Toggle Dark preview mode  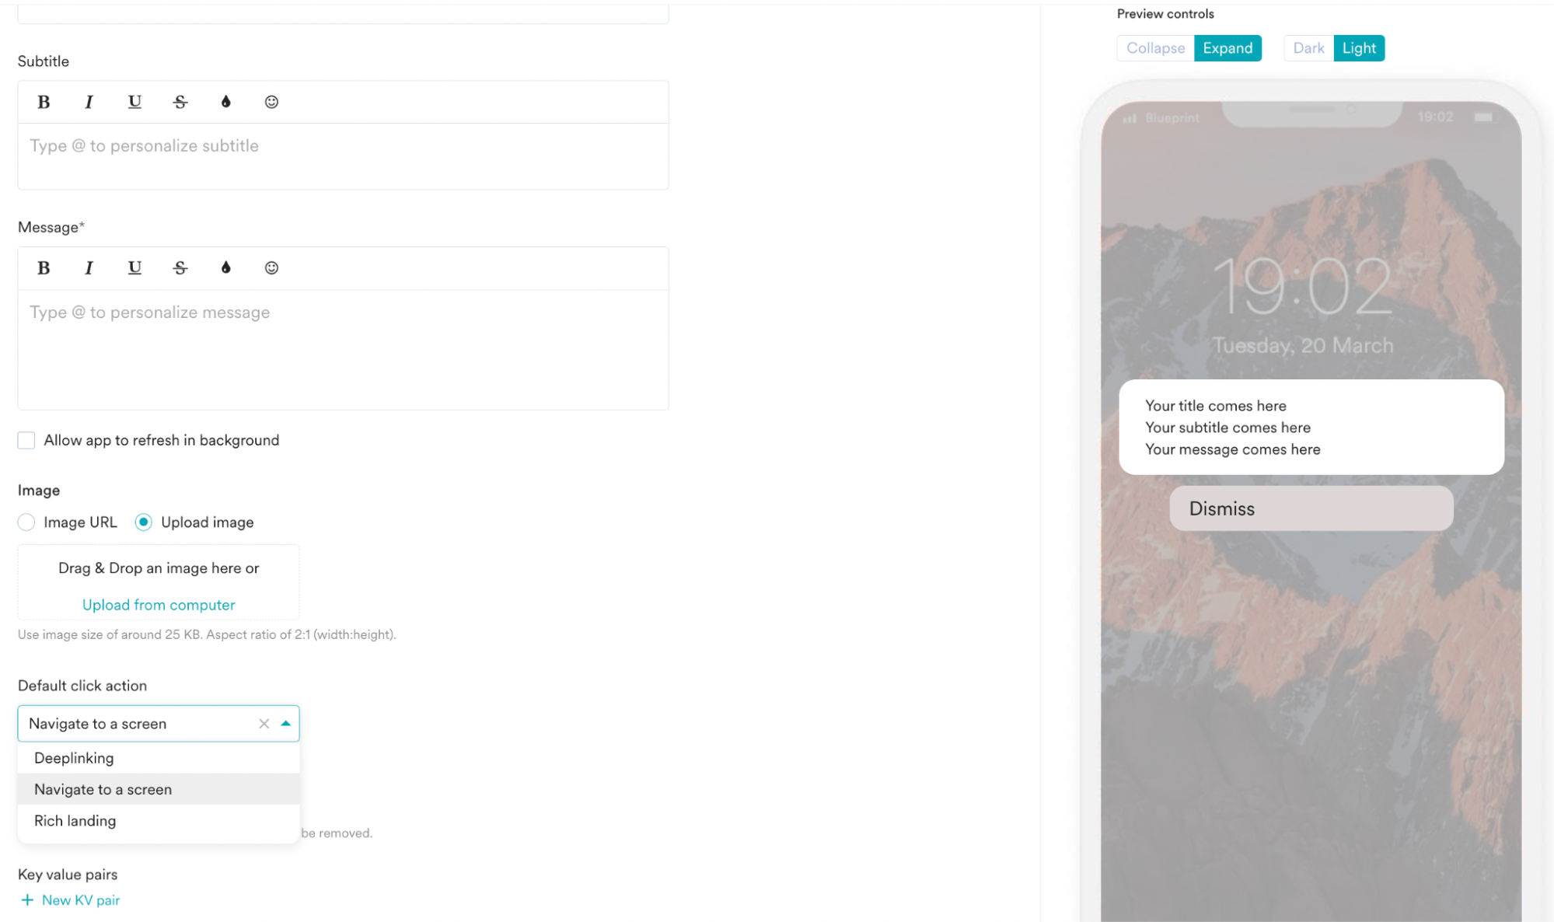pos(1308,47)
